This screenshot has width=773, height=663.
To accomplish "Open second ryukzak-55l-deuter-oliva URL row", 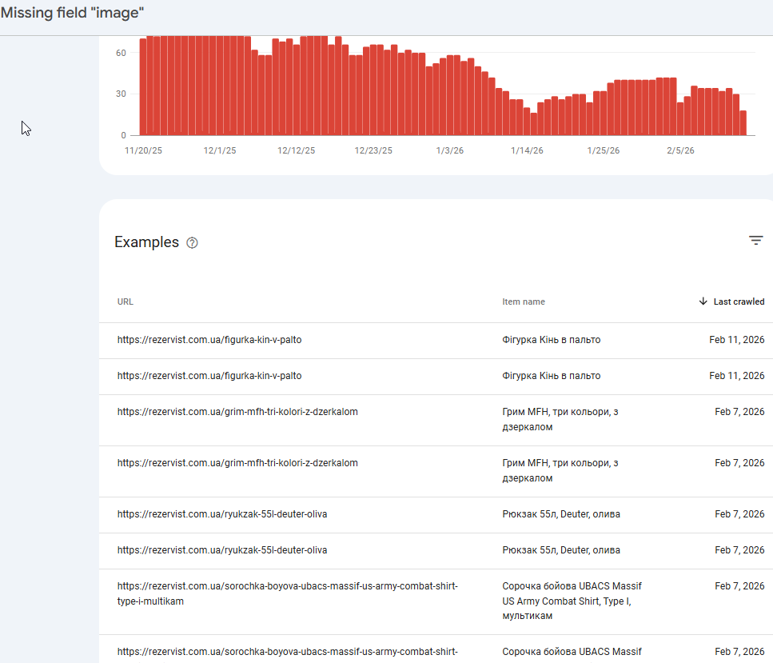I will coord(222,550).
